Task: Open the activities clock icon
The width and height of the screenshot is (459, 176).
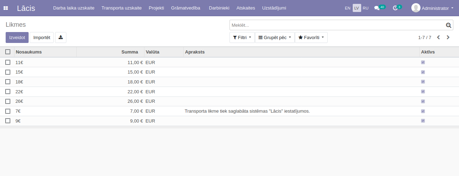Action: [395, 8]
